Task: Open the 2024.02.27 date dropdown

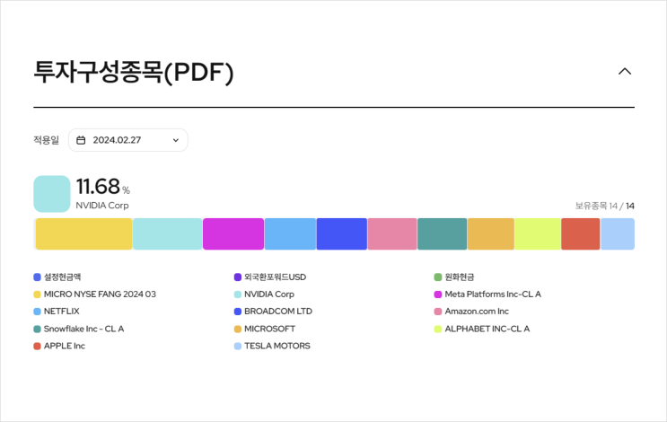Action: tap(128, 140)
